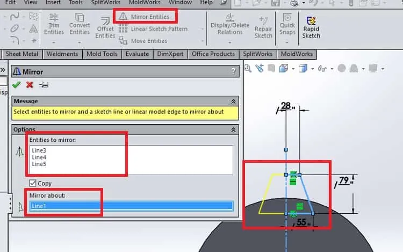The image size is (403, 252).
Task: Open the Repair Sketch tool
Action: [x=263, y=27]
